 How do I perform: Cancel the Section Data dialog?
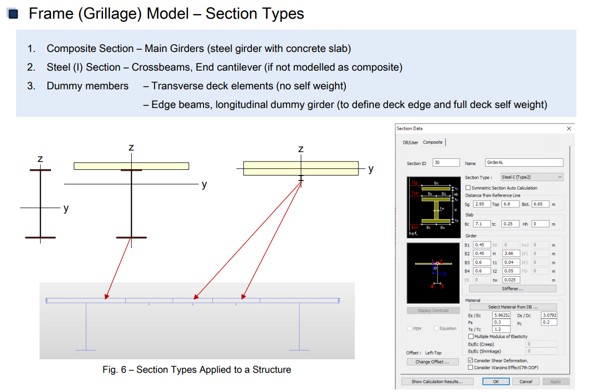coord(526,382)
